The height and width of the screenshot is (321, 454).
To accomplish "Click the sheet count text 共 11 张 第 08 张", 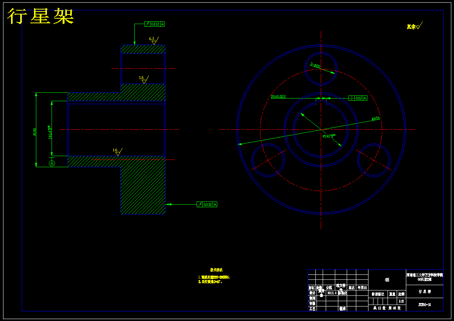I will [x=387, y=308].
